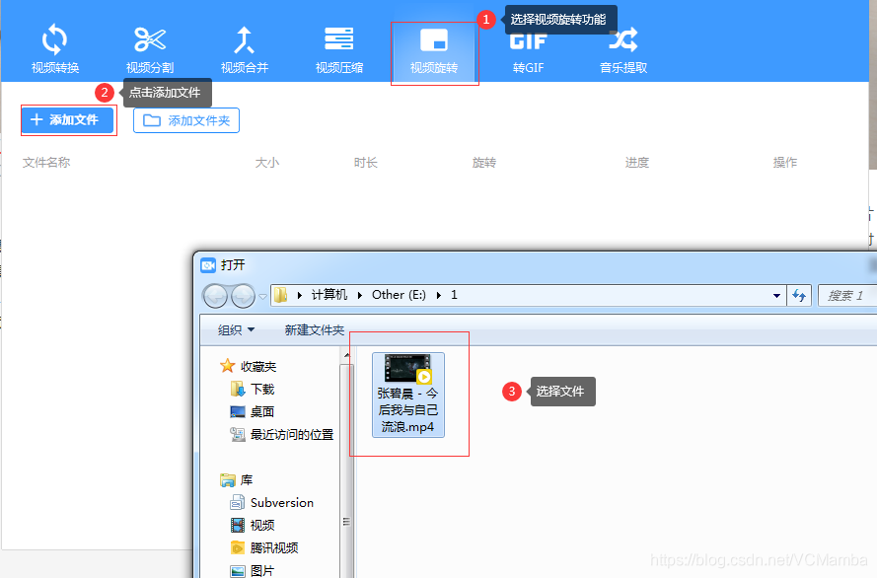This screenshot has width=877, height=578.
Task: Expand the arrow after Other (E:) in path
Action: (x=438, y=295)
